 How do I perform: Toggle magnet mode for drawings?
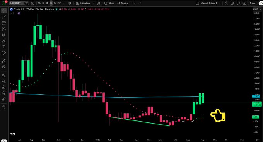pos(4,75)
